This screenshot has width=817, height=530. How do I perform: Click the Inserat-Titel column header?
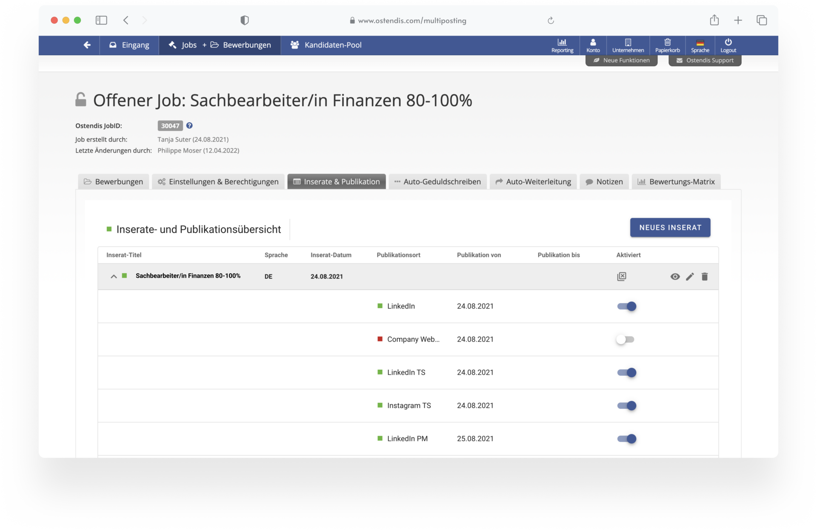pos(124,255)
